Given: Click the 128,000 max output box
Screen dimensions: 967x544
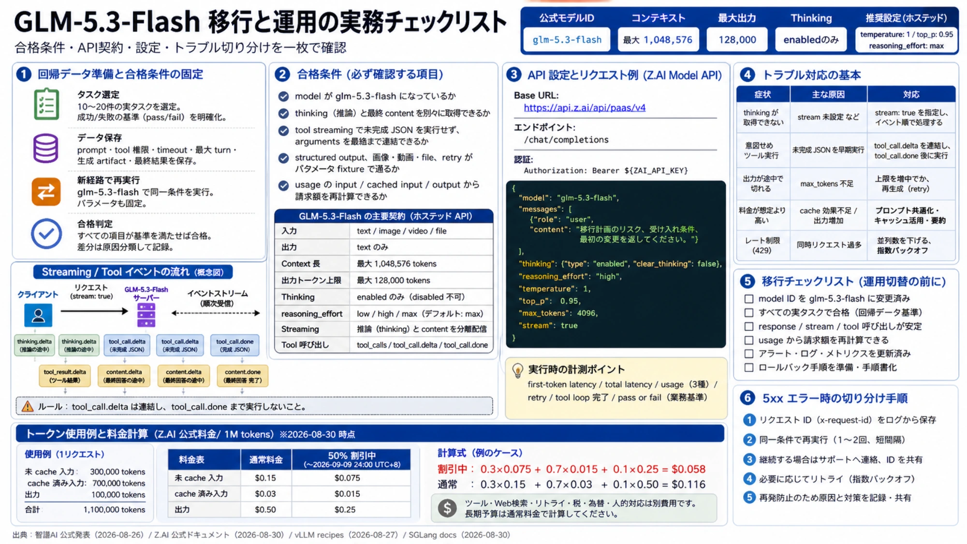Looking at the screenshot, I should coord(737,40).
